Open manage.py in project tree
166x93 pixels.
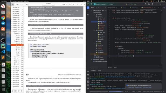coord(100,52)
